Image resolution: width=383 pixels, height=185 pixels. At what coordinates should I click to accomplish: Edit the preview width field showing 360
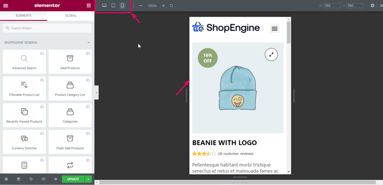click(332, 6)
